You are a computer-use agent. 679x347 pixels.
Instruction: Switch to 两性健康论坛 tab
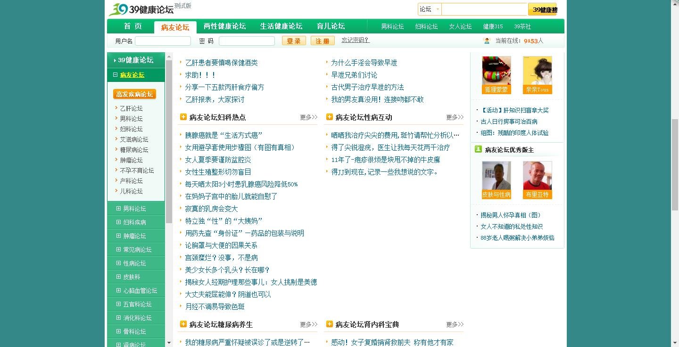(x=224, y=26)
